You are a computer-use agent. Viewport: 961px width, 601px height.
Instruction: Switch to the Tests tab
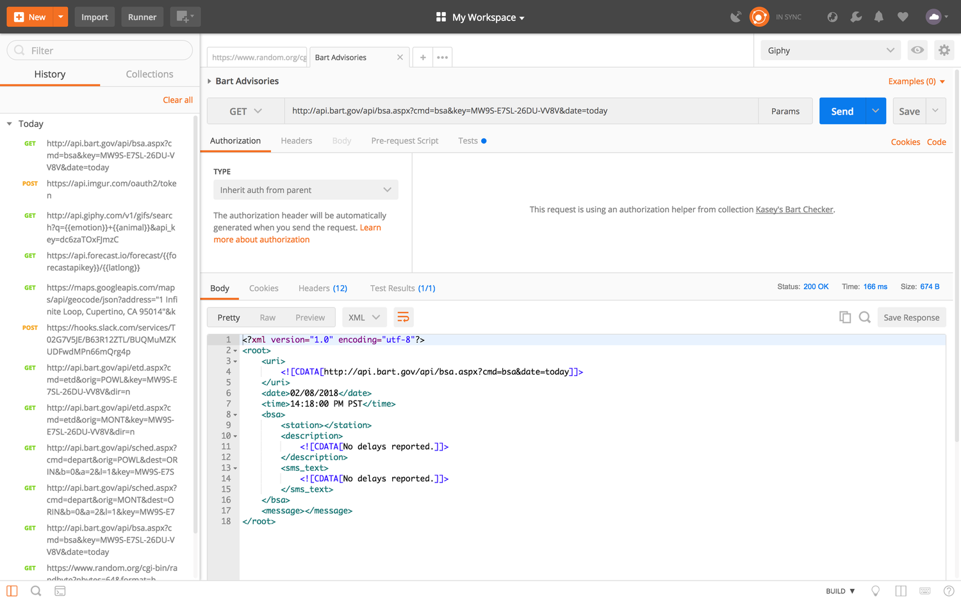(x=467, y=140)
